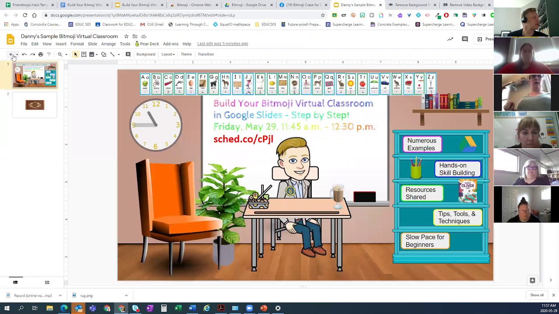
Task: Click Show all downloads button
Action: [537, 295]
